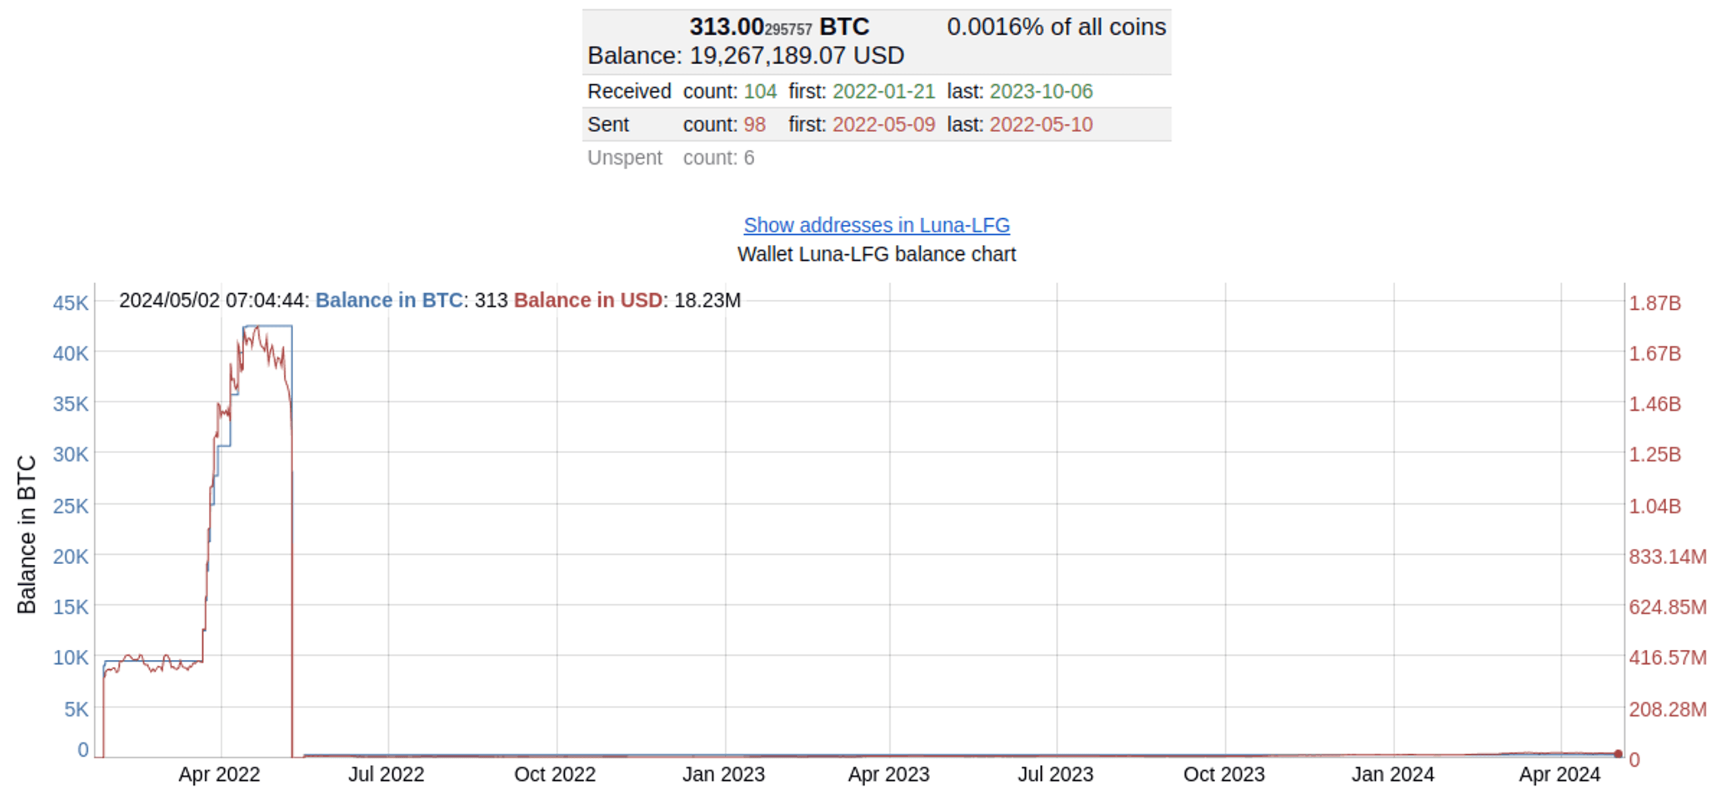This screenshot has width=1713, height=795.
Task: Click 'Wallet Luna-LFG balance chart' title
Action: pyautogui.click(x=876, y=254)
